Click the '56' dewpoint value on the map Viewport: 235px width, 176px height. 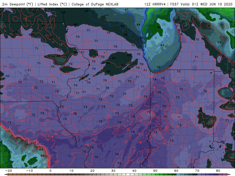click(x=231, y=22)
